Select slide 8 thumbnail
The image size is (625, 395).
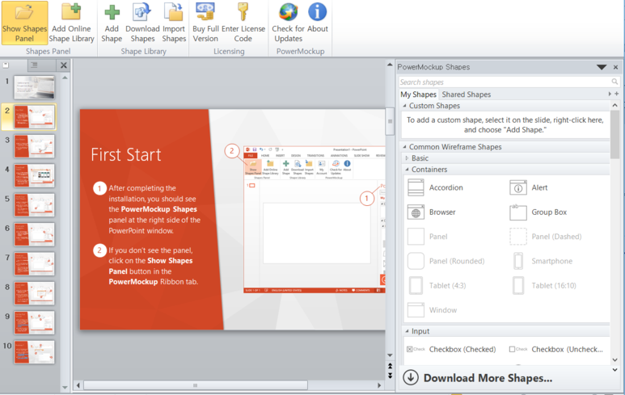(x=34, y=293)
